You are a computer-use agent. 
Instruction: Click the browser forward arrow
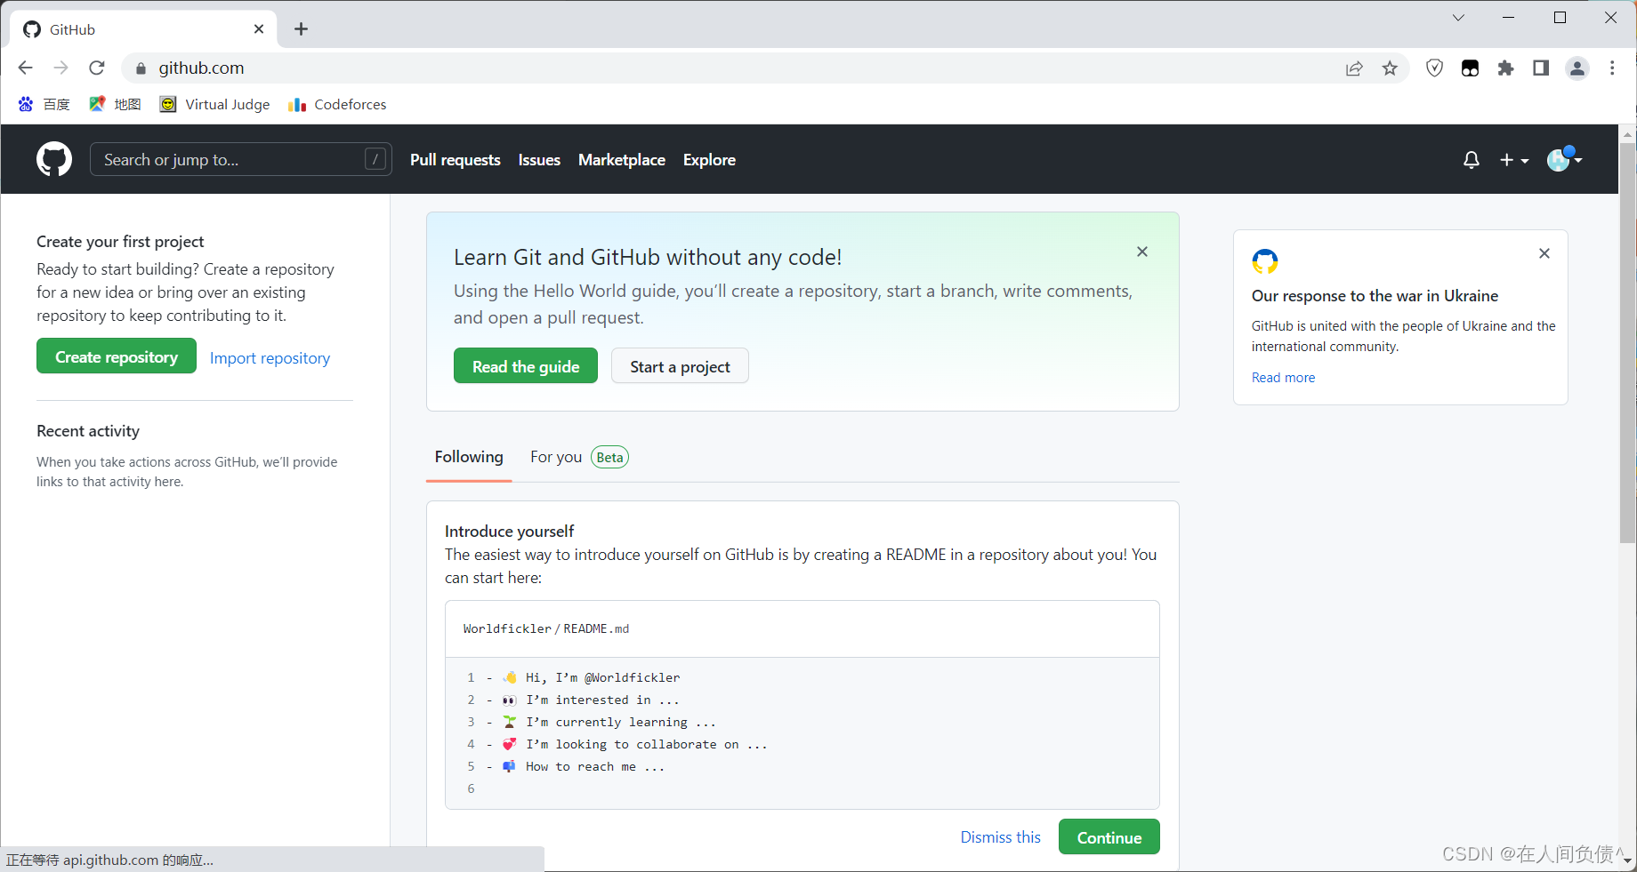point(60,68)
